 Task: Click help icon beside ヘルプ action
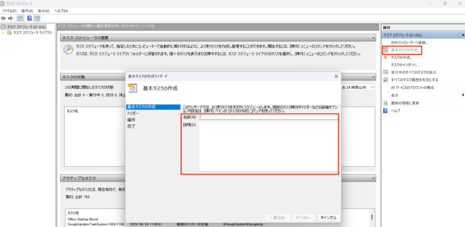[x=386, y=111]
